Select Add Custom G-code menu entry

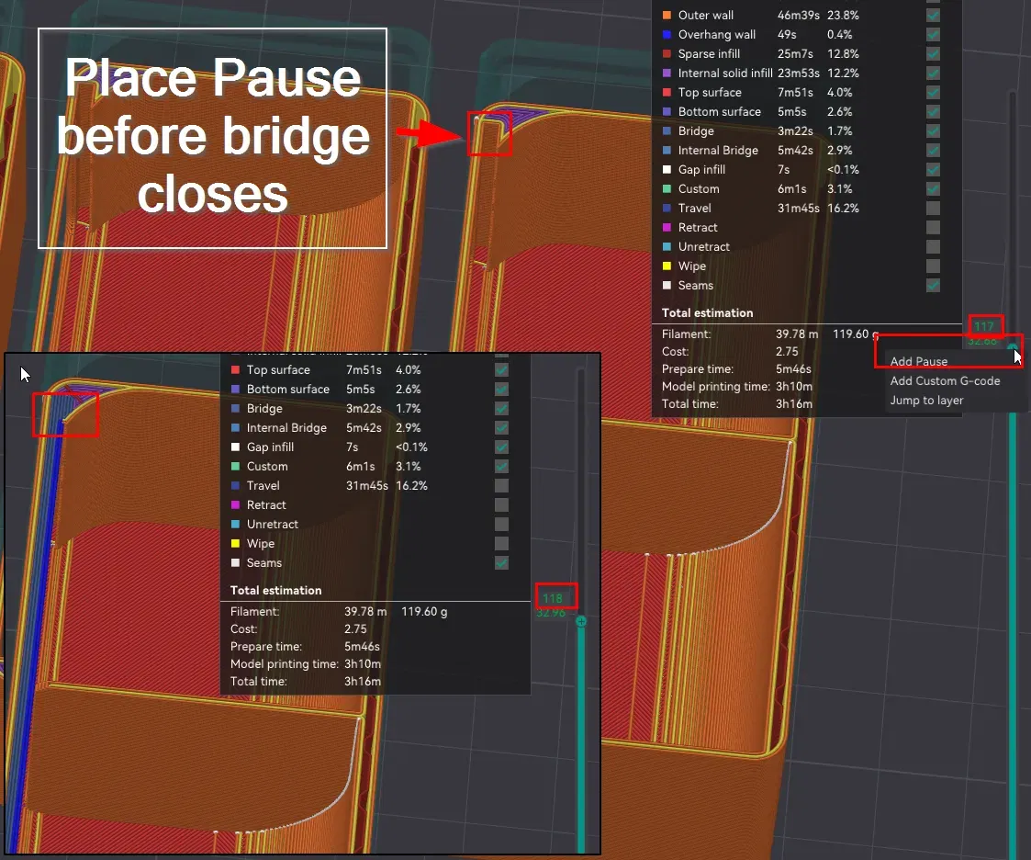pyautogui.click(x=945, y=381)
